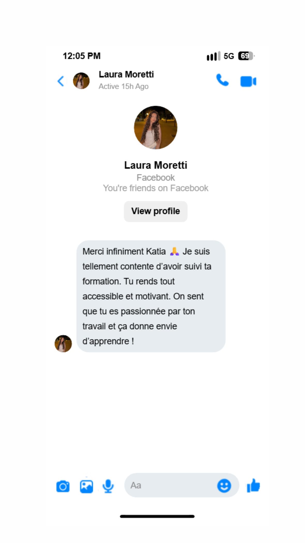Tap the small avatar in the header
The width and height of the screenshot is (305, 543).
81,81
